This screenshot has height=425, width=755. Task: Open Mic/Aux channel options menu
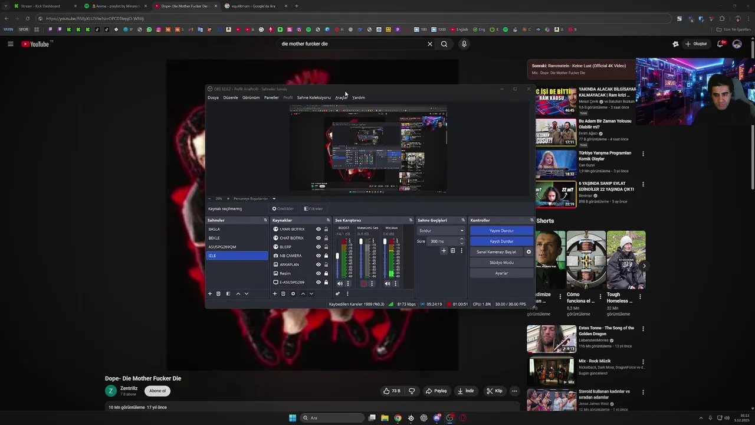[395, 284]
